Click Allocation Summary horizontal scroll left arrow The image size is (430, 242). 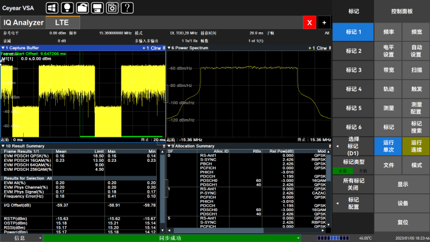(x=169, y=230)
